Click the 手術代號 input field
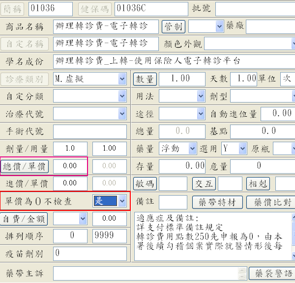Image resolution: width=295 pixels, height=283 pixels. (90, 131)
